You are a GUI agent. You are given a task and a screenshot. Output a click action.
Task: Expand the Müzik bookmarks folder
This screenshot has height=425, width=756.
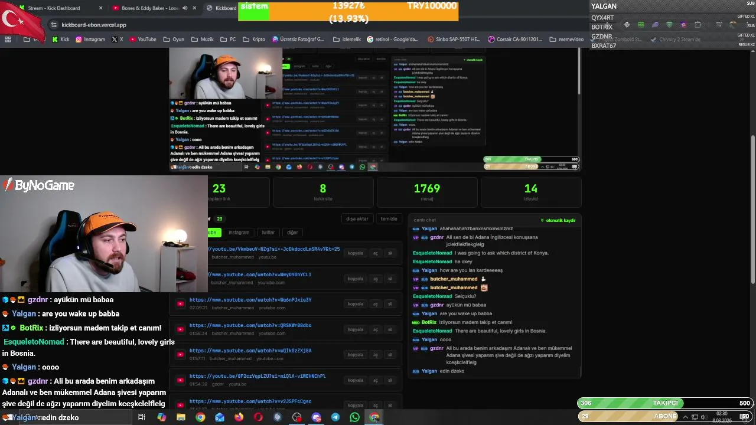202,40
